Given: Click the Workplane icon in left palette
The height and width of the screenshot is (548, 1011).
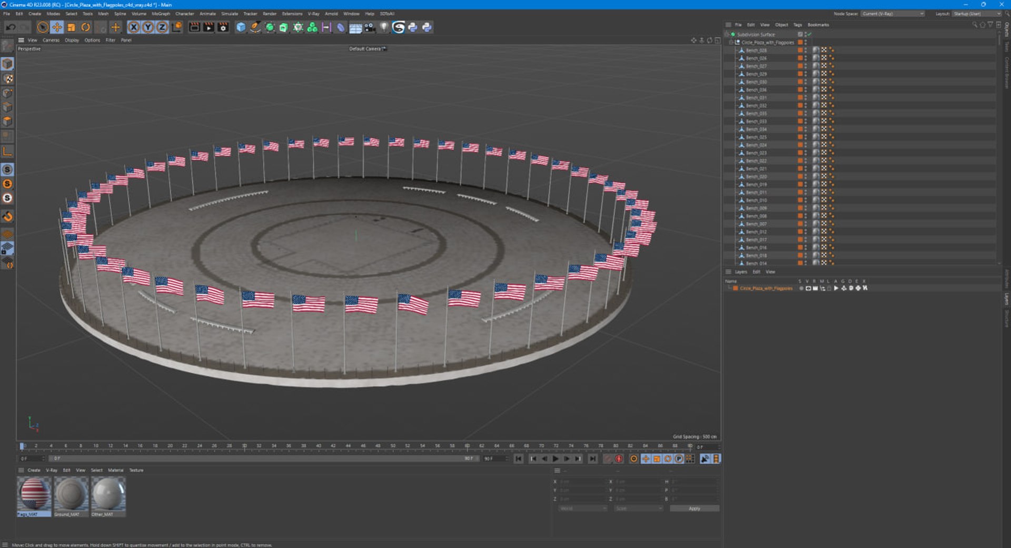Looking at the screenshot, I should [7, 233].
